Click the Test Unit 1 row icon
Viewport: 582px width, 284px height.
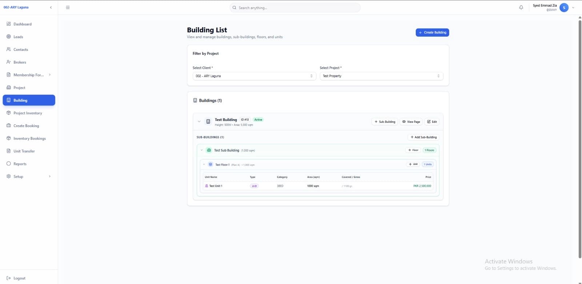207,186
